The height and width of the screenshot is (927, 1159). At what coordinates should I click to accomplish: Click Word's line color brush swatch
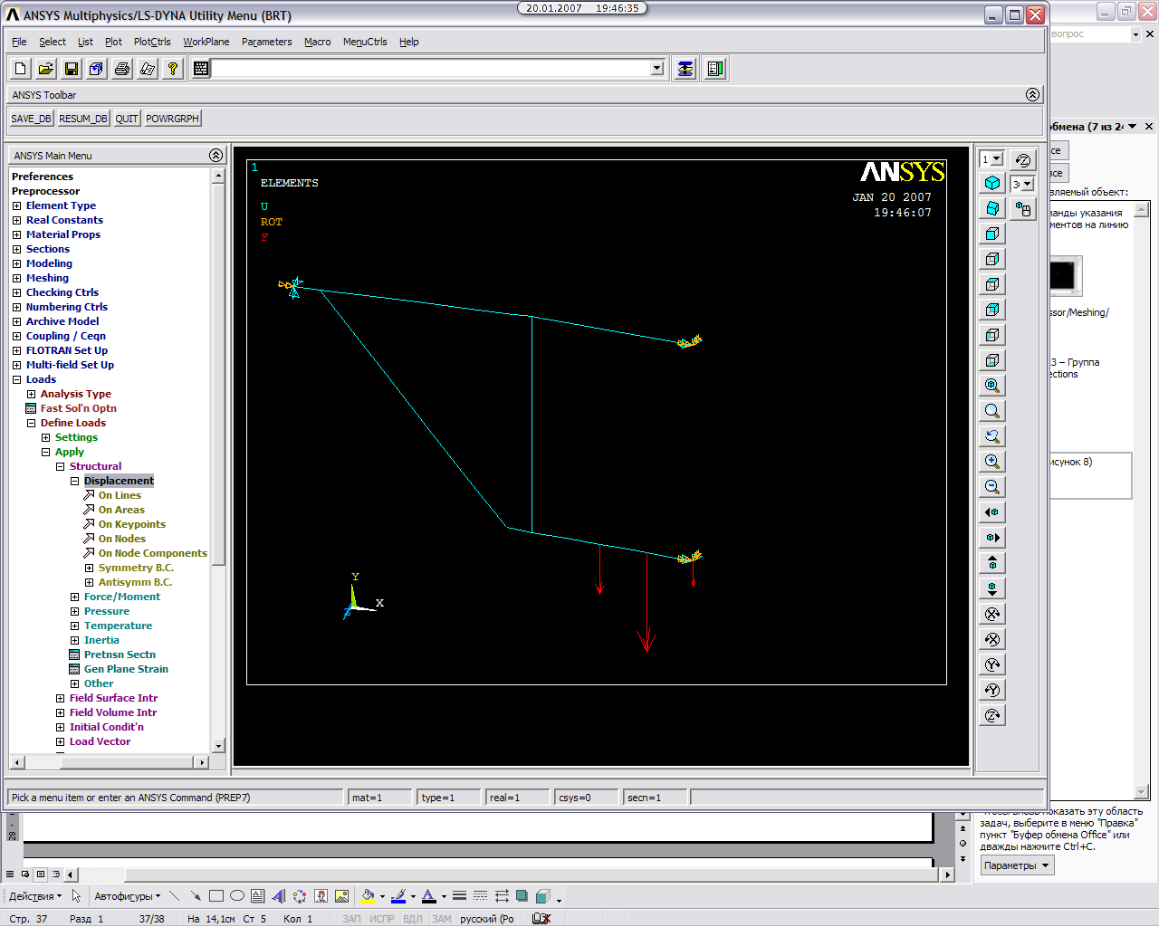pos(398,896)
